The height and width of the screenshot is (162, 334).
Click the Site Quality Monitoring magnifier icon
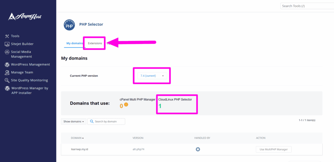(7, 80)
